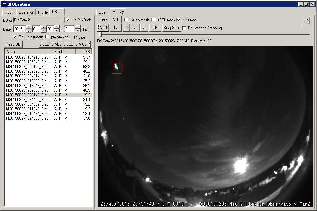Enable DeInterlace Stepping checkbox
The width and height of the screenshot is (317, 211).
point(184,28)
